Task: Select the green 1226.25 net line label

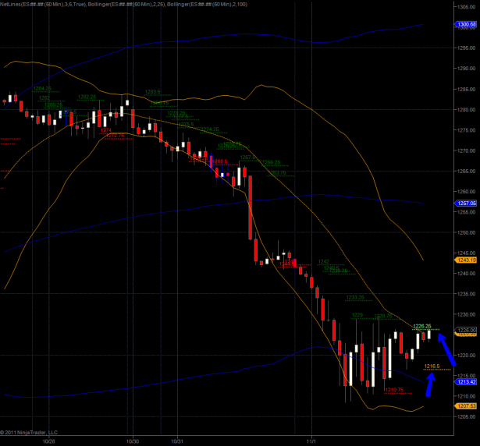Action: point(422,326)
